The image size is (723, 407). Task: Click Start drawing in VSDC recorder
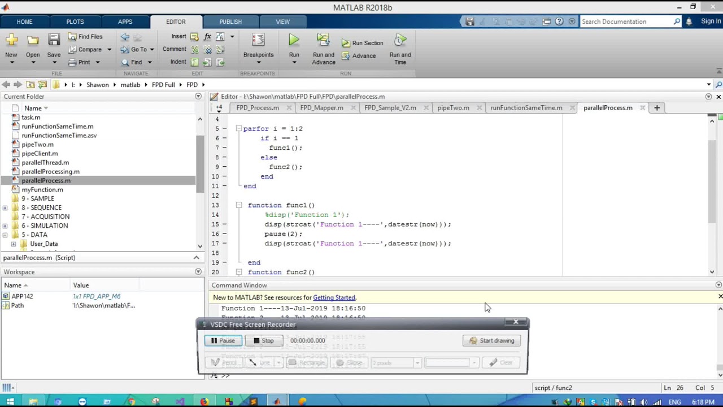pyautogui.click(x=492, y=340)
